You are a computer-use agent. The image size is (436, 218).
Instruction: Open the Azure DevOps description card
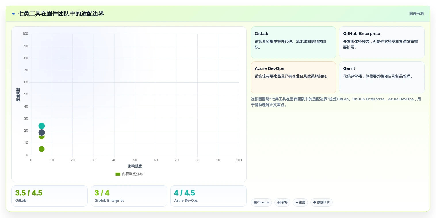[x=293, y=77]
